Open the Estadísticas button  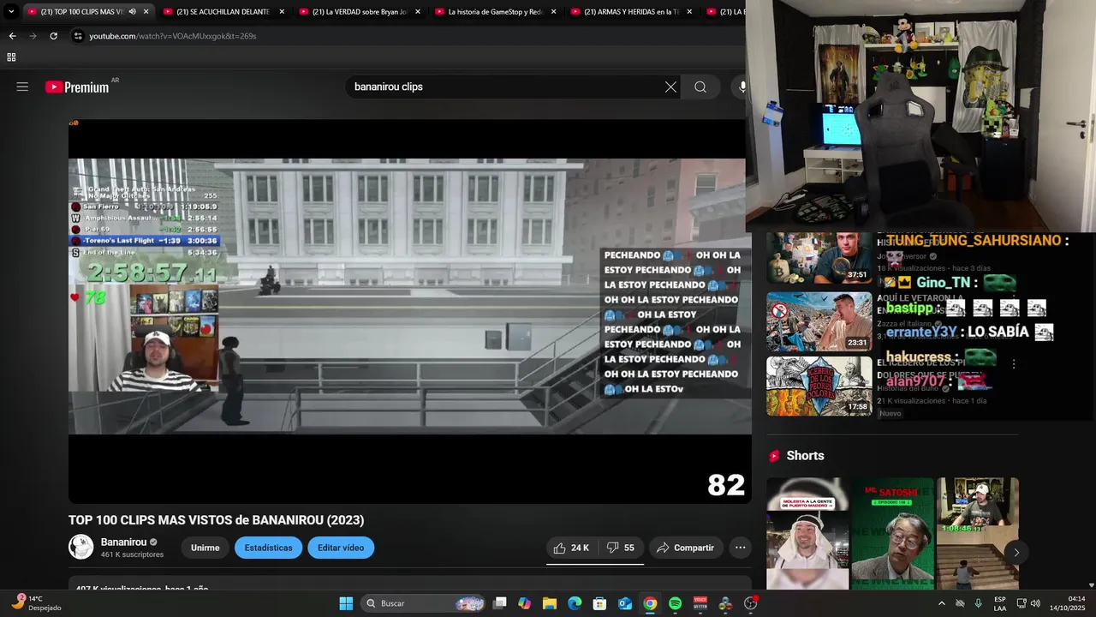pyautogui.click(x=268, y=548)
